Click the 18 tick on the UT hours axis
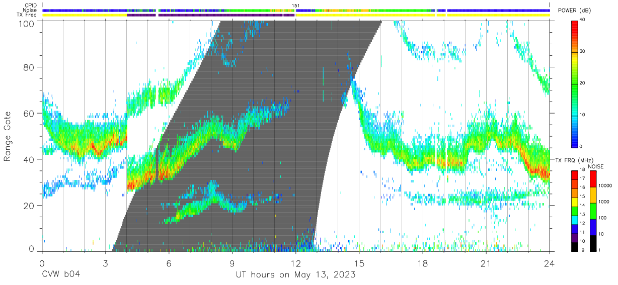 pyautogui.click(x=423, y=263)
